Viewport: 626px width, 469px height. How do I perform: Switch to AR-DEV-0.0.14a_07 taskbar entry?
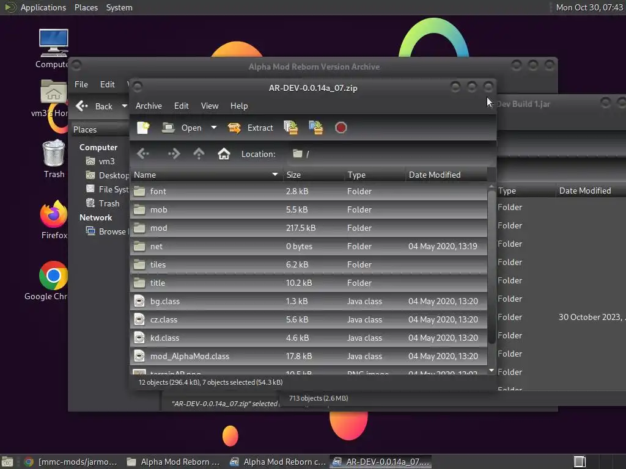click(381, 462)
